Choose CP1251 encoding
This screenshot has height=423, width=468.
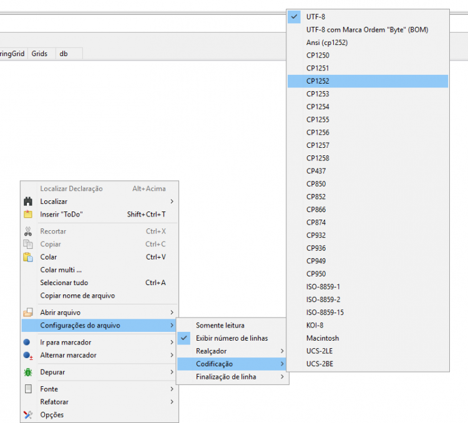[368, 68]
